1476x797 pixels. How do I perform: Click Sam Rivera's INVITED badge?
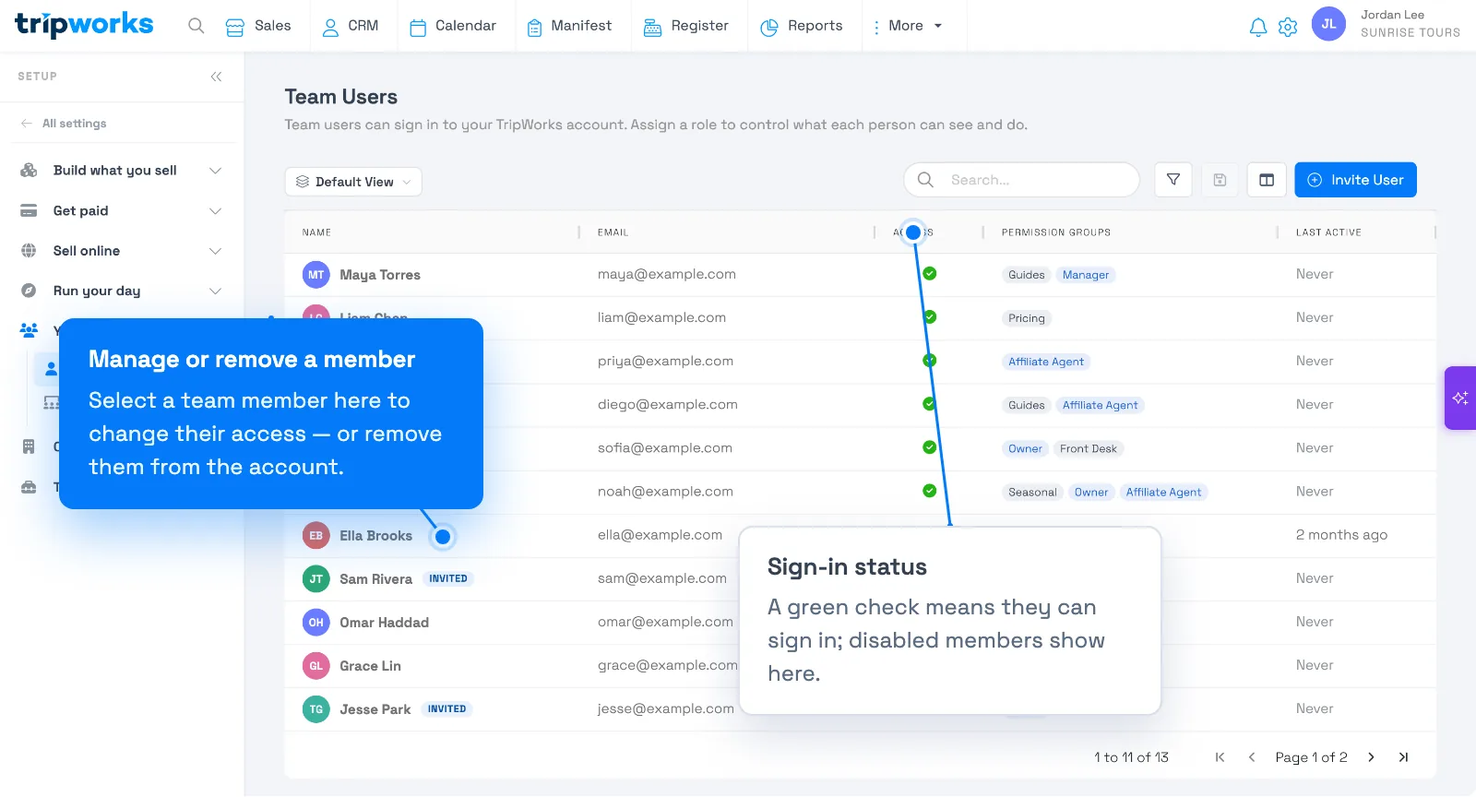(448, 579)
